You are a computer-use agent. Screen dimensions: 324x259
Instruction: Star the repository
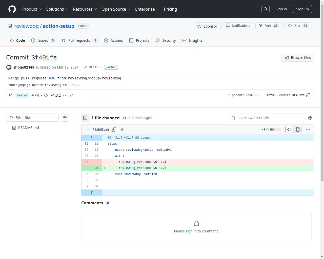click(x=298, y=26)
